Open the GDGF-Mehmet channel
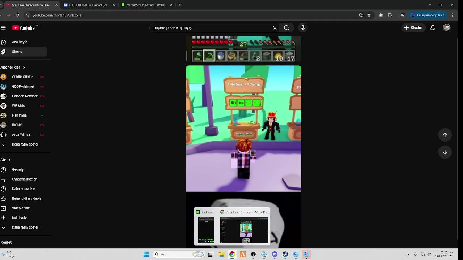Viewport: 463px width, 260px height. pyautogui.click(x=23, y=87)
